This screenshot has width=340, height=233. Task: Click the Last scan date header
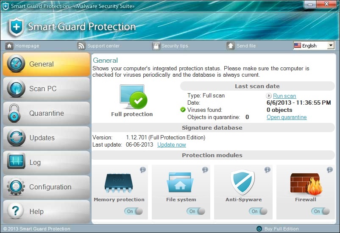(257, 86)
